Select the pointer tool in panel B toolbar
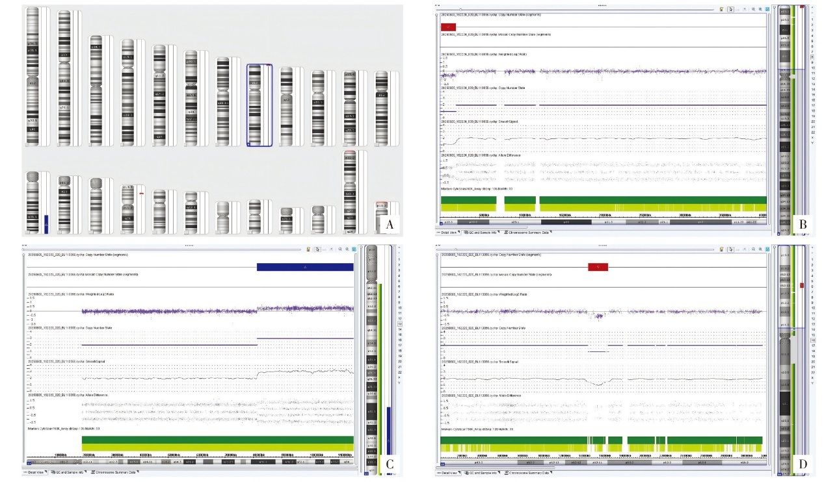Screen dimensions: 824x482 point(731,10)
